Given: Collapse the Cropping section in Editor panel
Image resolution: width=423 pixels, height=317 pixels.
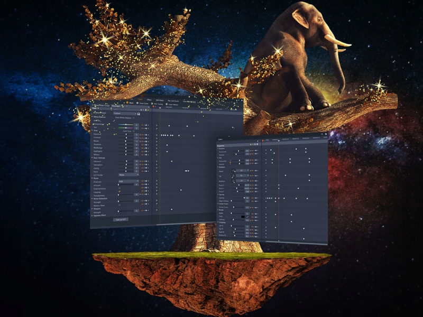Looking at the screenshot, I should pos(218,222).
